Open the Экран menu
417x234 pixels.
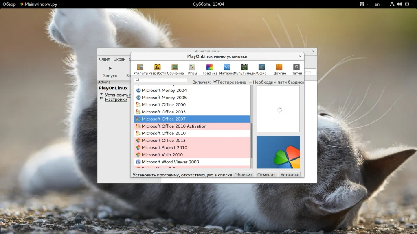pos(119,59)
